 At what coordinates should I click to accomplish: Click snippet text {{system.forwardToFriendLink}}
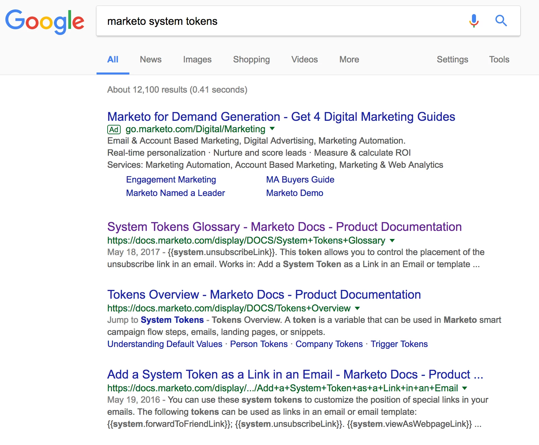(x=170, y=424)
